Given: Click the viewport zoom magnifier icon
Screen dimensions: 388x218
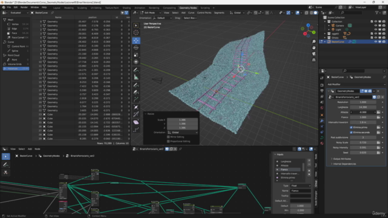Looking at the screenshot, I should (x=314, y=42).
